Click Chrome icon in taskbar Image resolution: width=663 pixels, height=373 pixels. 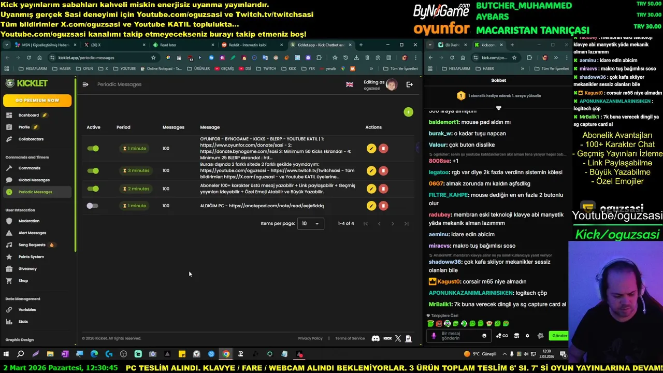226,354
